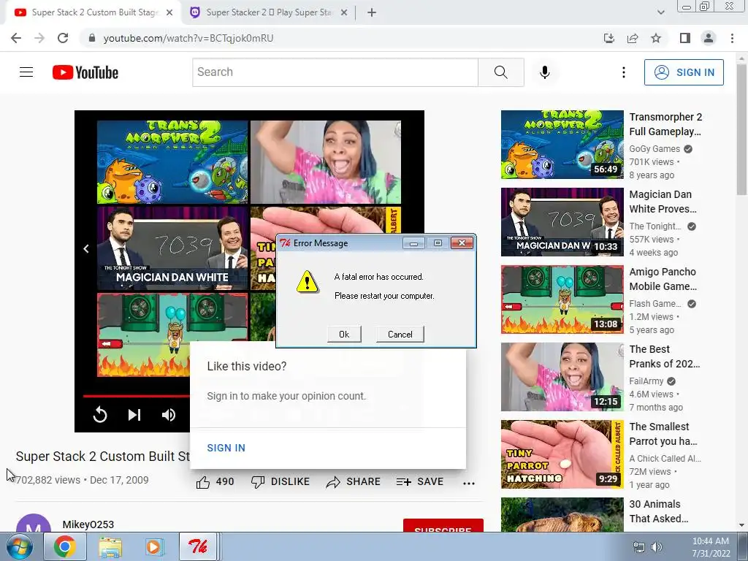The width and height of the screenshot is (748, 561).
Task: Open 30 Animals That Asked video title
Action: [659, 511]
